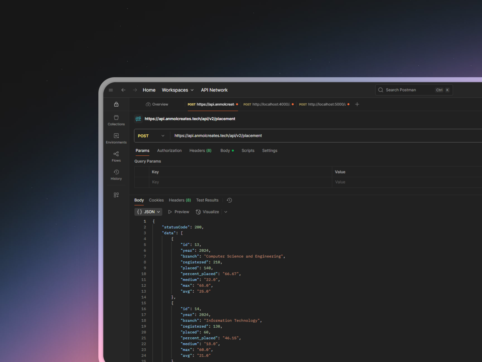
Task: Expand the POST method dropdown
Action: 163,135
